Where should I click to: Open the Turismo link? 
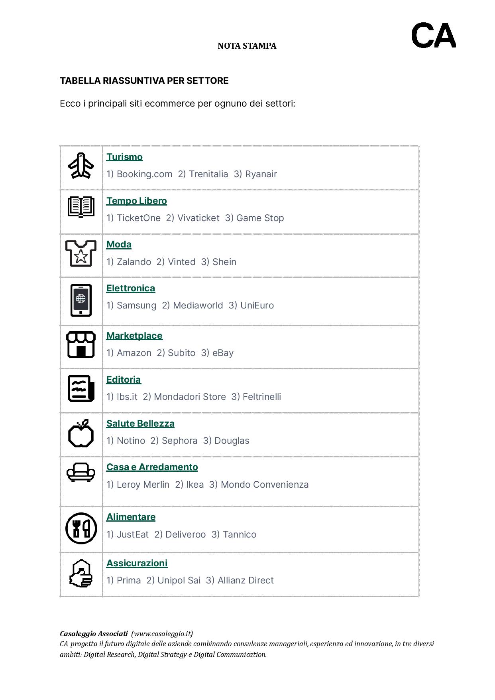click(124, 157)
